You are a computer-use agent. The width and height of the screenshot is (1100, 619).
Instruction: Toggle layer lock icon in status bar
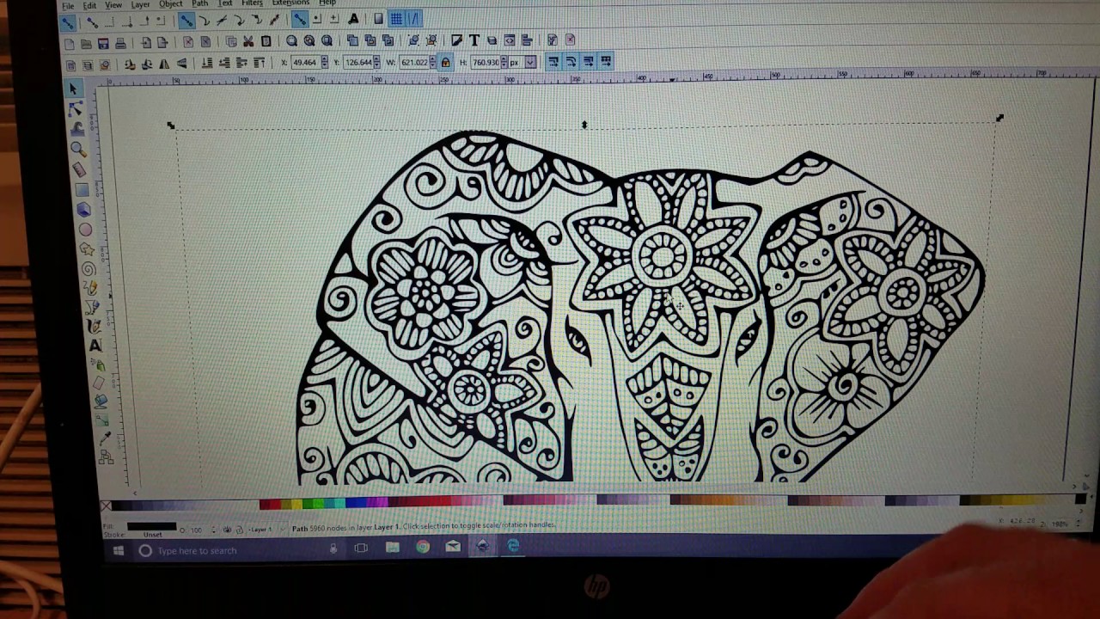click(239, 530)
